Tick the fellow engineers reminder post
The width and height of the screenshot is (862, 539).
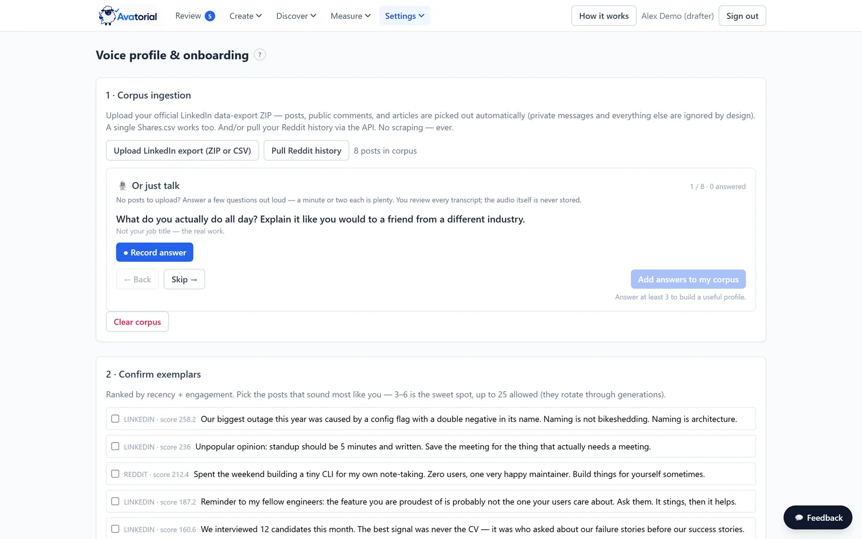(115, 501)
